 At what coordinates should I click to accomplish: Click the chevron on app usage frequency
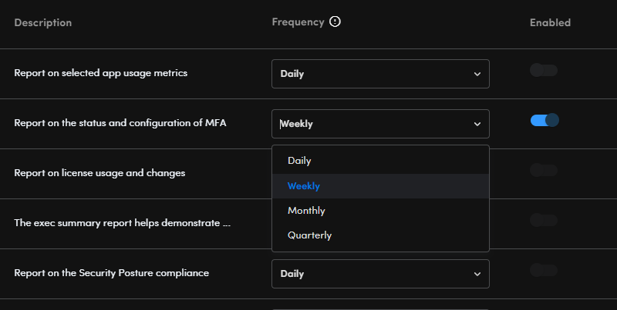pos(477,75)
